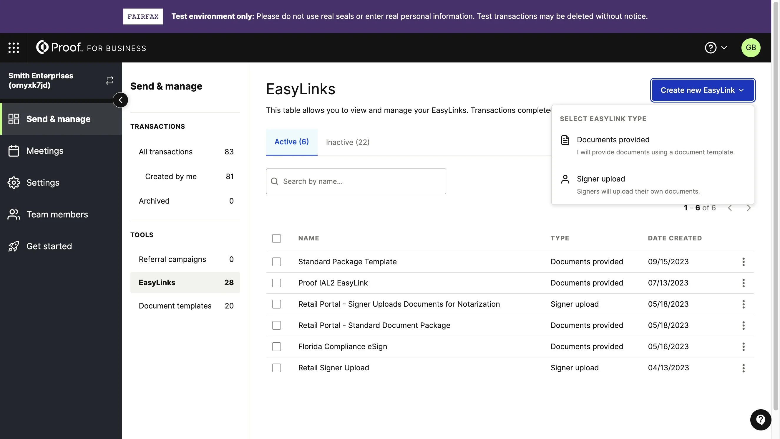Open Get started rocket icon

coord(14,246)
